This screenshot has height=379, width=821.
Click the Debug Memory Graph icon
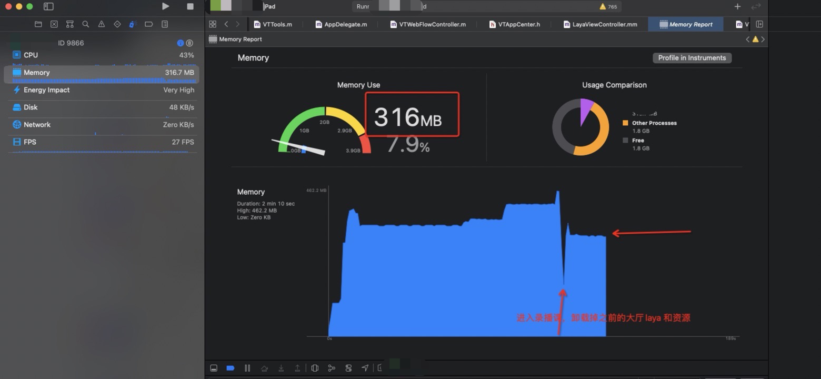coord(332,368)
